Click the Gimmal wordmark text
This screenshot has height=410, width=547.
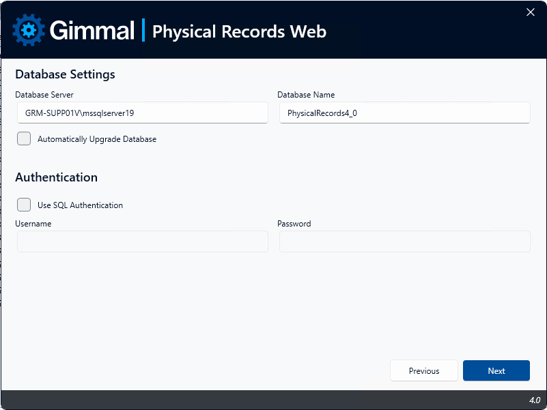[92, 30]
